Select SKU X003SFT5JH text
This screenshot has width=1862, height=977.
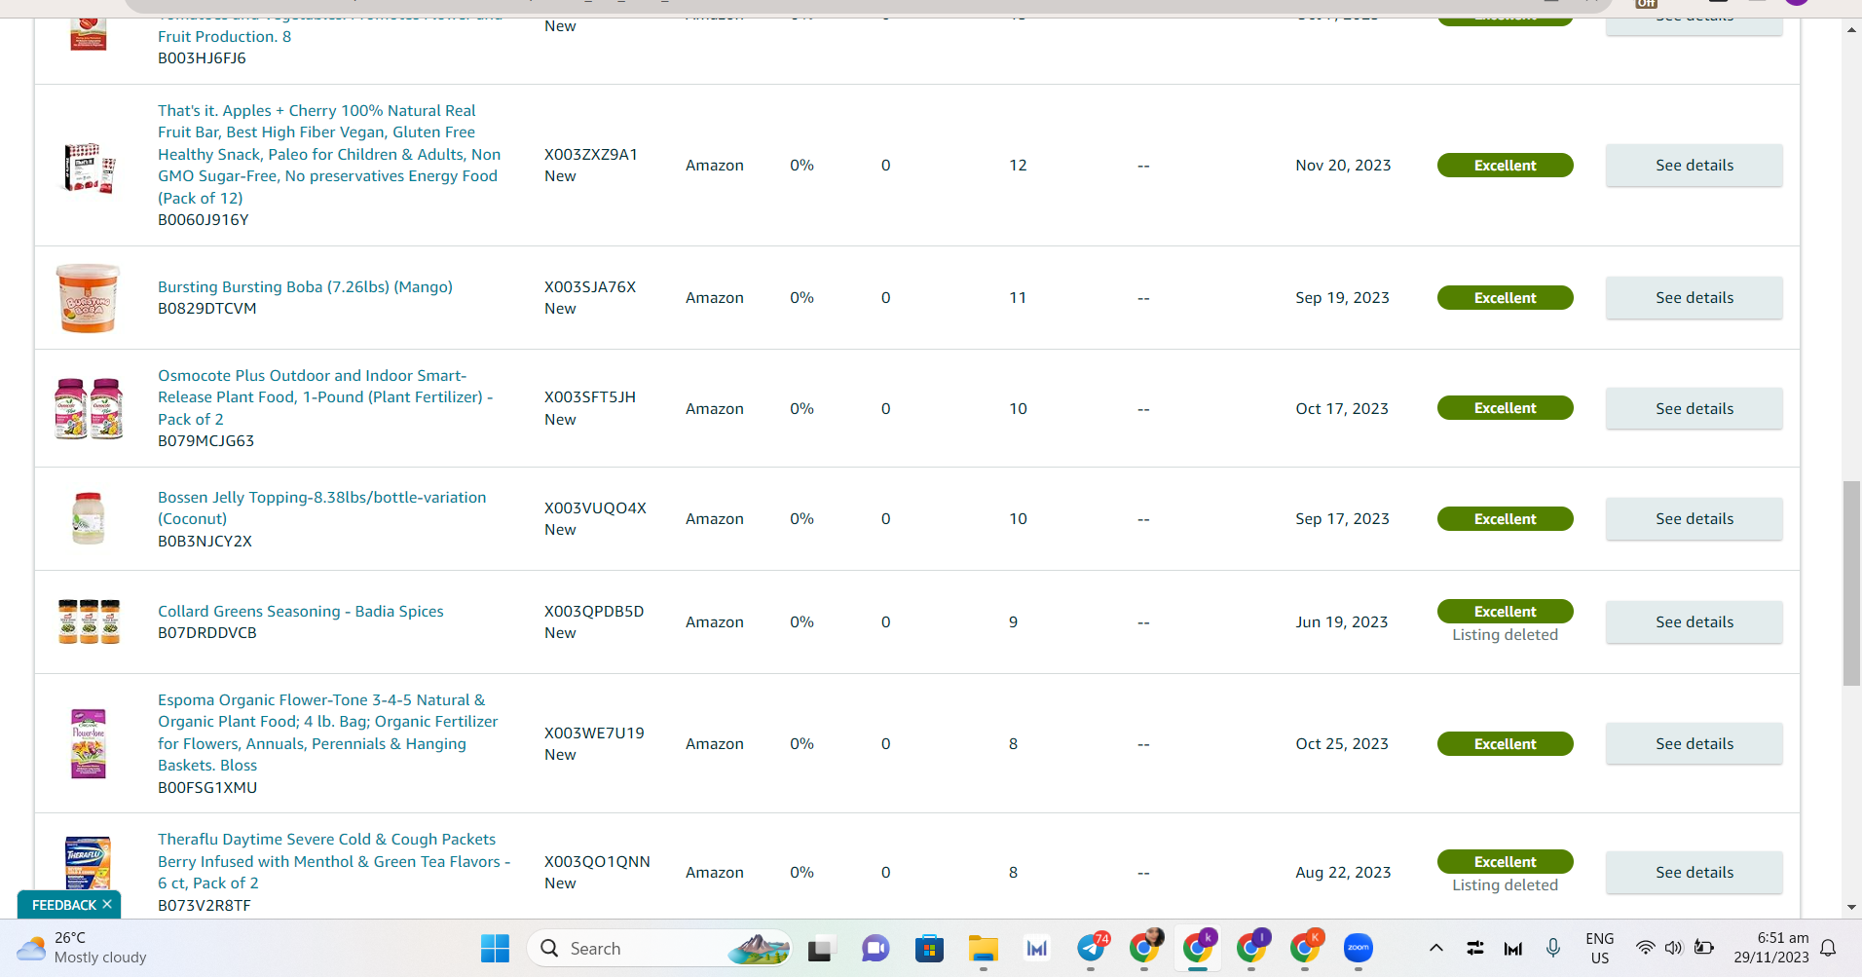pos(590,397)
